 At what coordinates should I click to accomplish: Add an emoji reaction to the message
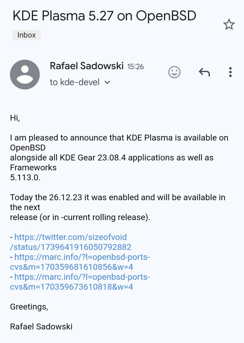tap(174, 72)
